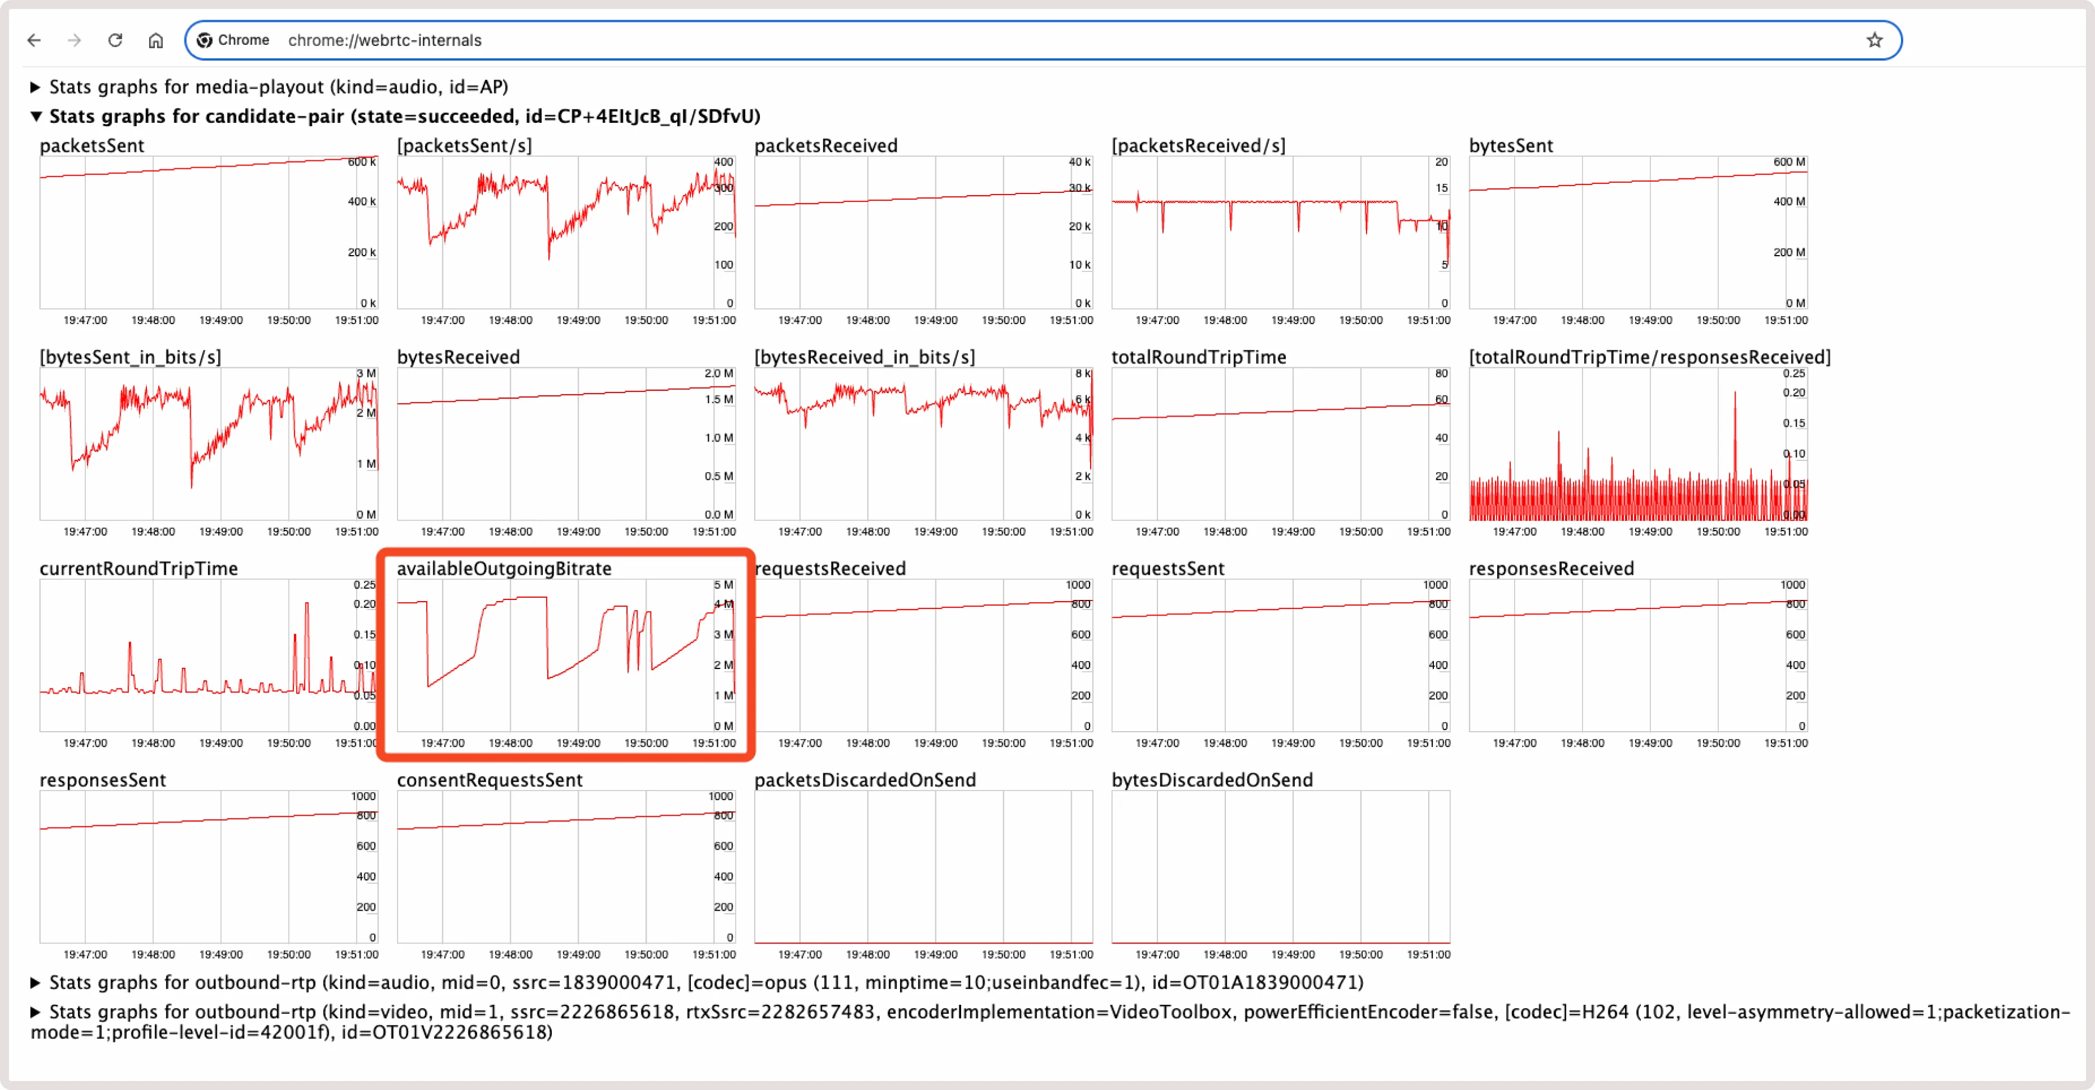Image resolution: width=2095 pixels, height=1090 pixels.
Task: Click the requestsSent title text
Action: point(1168,569)
